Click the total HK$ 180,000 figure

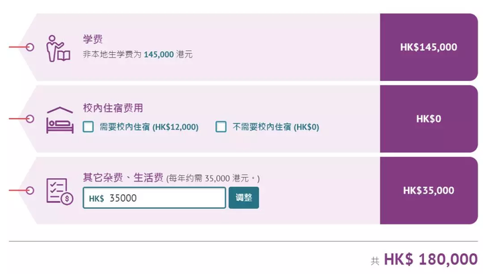[x=431, y=259]
